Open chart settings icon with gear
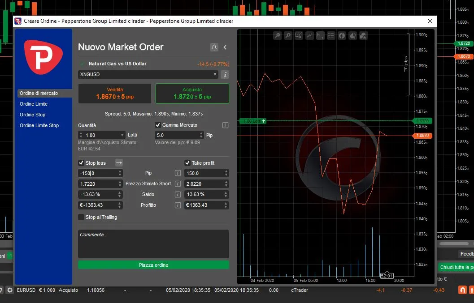The image size is (474, 303). 299,36
